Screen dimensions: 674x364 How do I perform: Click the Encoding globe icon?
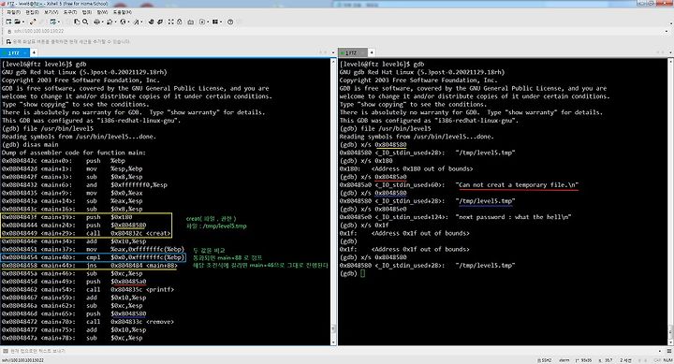click(123, 22)
